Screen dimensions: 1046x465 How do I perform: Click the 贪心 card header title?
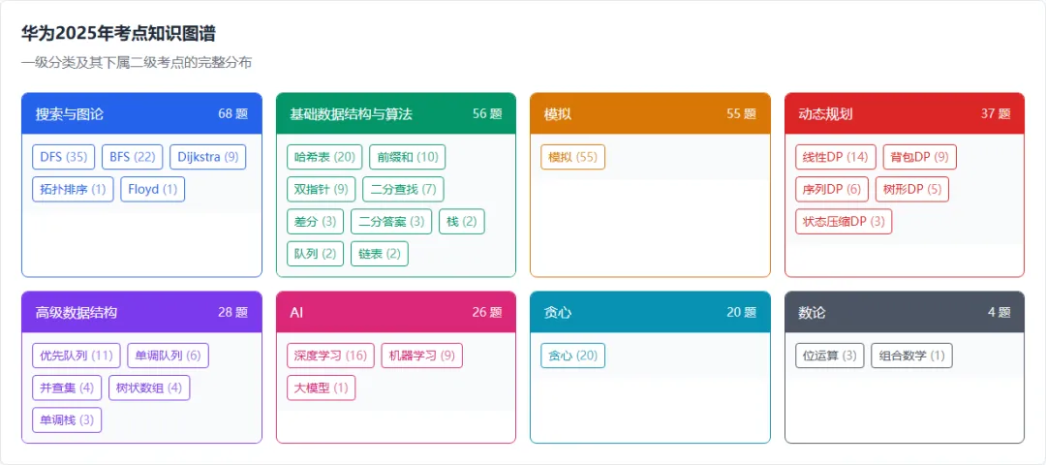tap(558, 313)
